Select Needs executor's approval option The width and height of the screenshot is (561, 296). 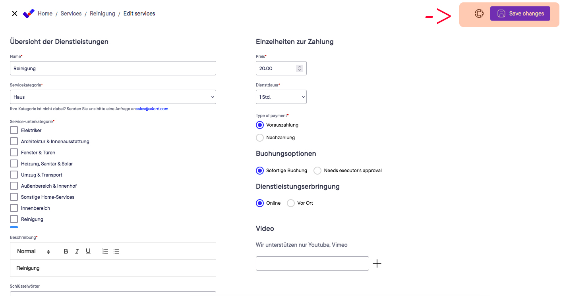tap(317, 171)
